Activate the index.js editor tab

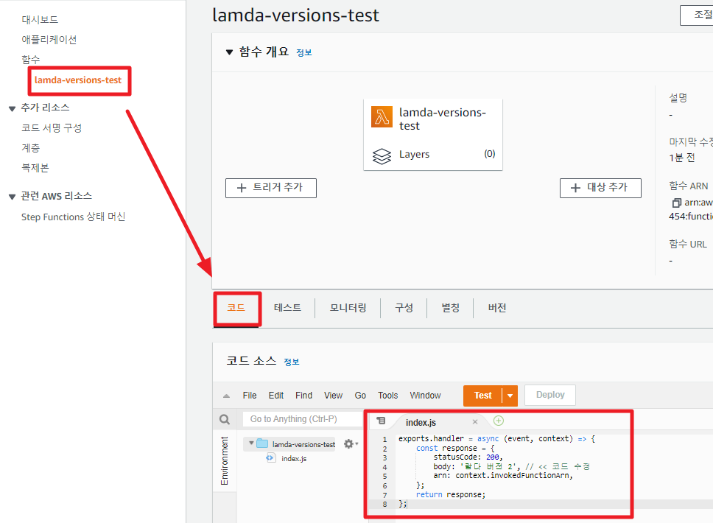[421, 423]
